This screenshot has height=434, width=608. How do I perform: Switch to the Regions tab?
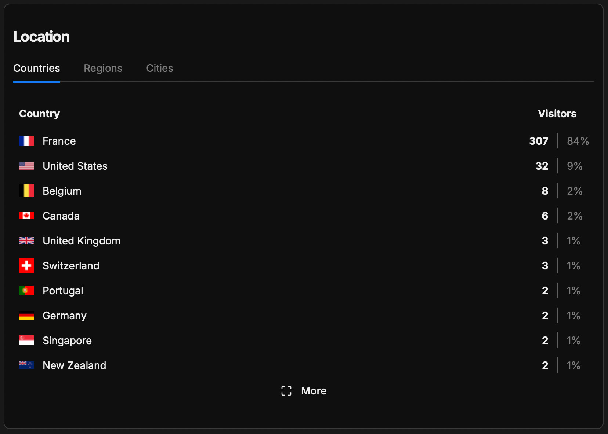103,68
